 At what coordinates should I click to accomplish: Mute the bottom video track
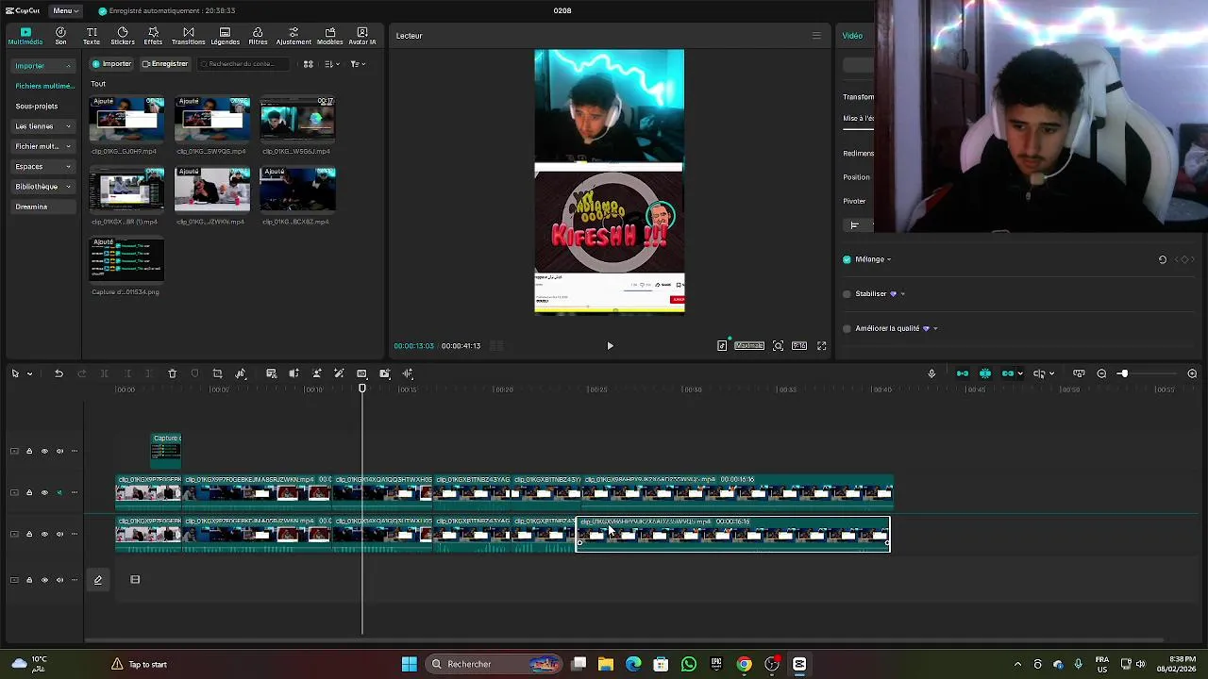pos(59,535)
